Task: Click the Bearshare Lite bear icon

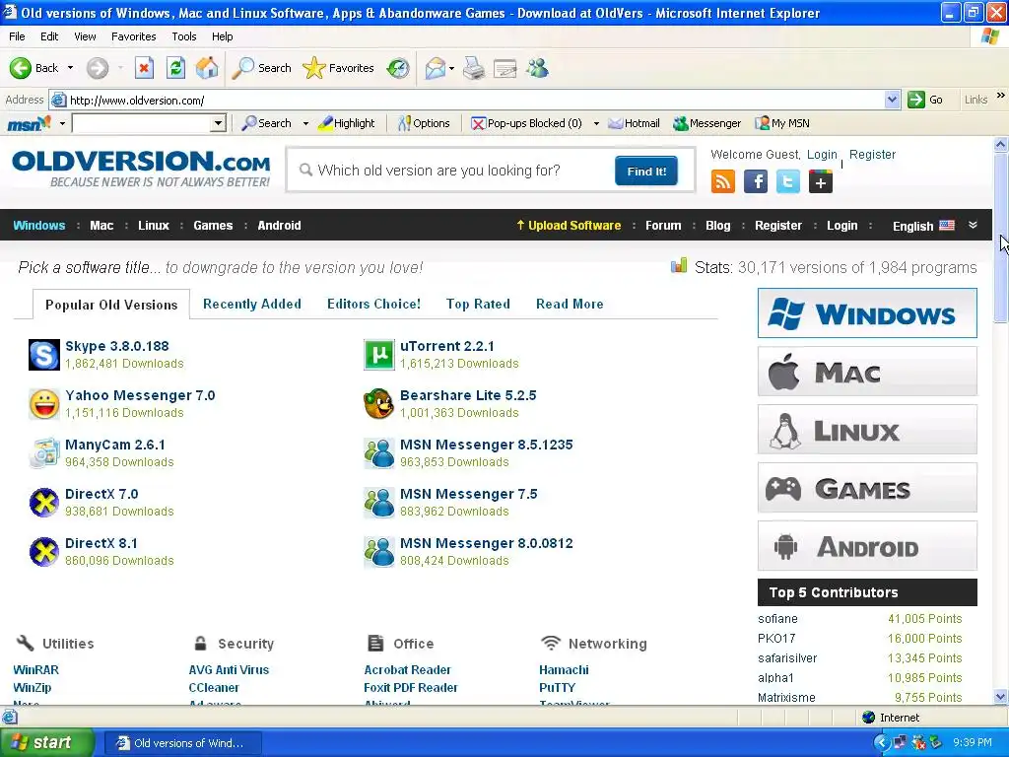Action: pyautogui.click(x=379, y=404)
